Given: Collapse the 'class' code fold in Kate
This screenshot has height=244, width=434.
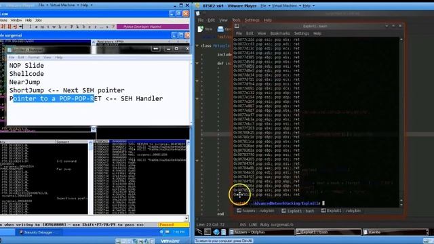Looking at the screenshot, I should (x=197, y=45).
